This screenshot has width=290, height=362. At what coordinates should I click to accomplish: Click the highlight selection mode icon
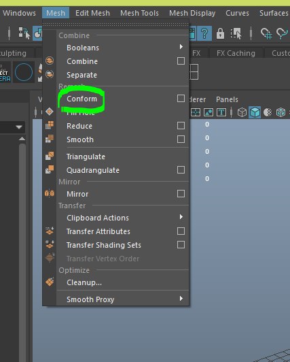[x=236, y=34]
